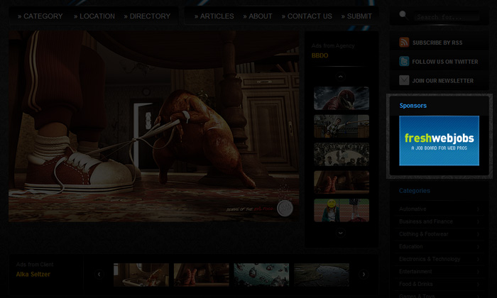Click the orange RSS feed icon

(404, 42)
